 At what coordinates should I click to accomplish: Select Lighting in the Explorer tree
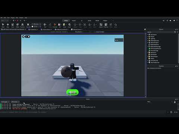153,39
